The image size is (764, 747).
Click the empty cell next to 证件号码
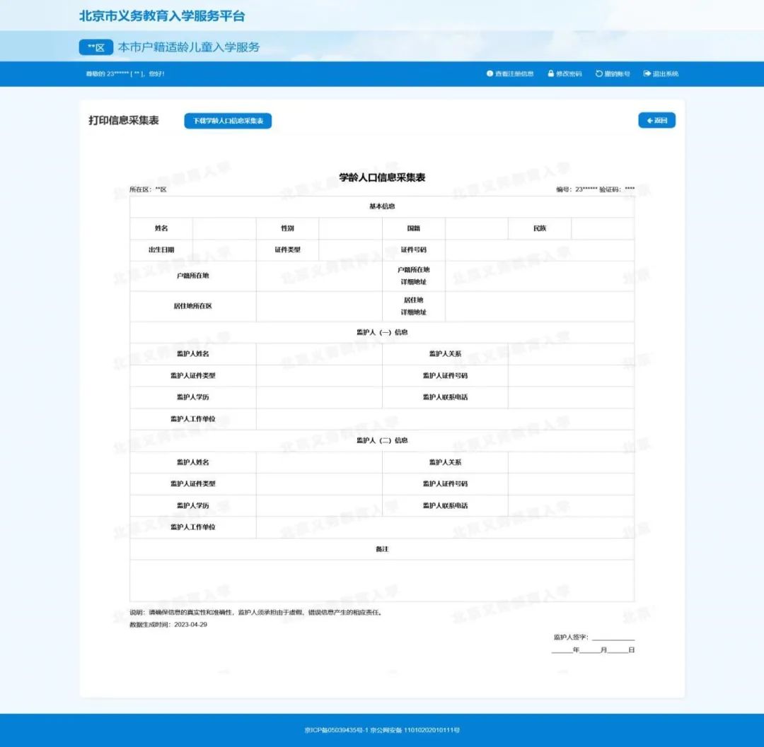(x=539, y=249)
